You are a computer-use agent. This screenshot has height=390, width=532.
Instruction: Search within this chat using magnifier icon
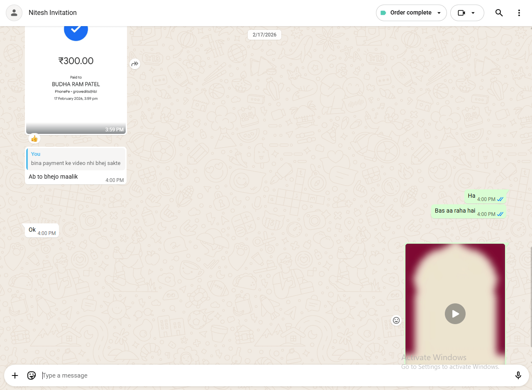point(499,13)
